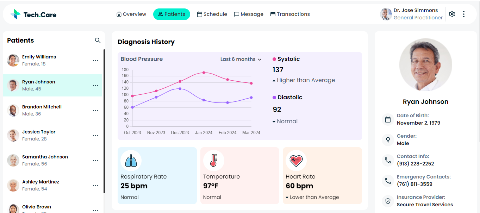Image resolution: width=480 pixels, height=213 pixels.
Task: Open the Last 6 months dropdown
Action: click(241, 59)
